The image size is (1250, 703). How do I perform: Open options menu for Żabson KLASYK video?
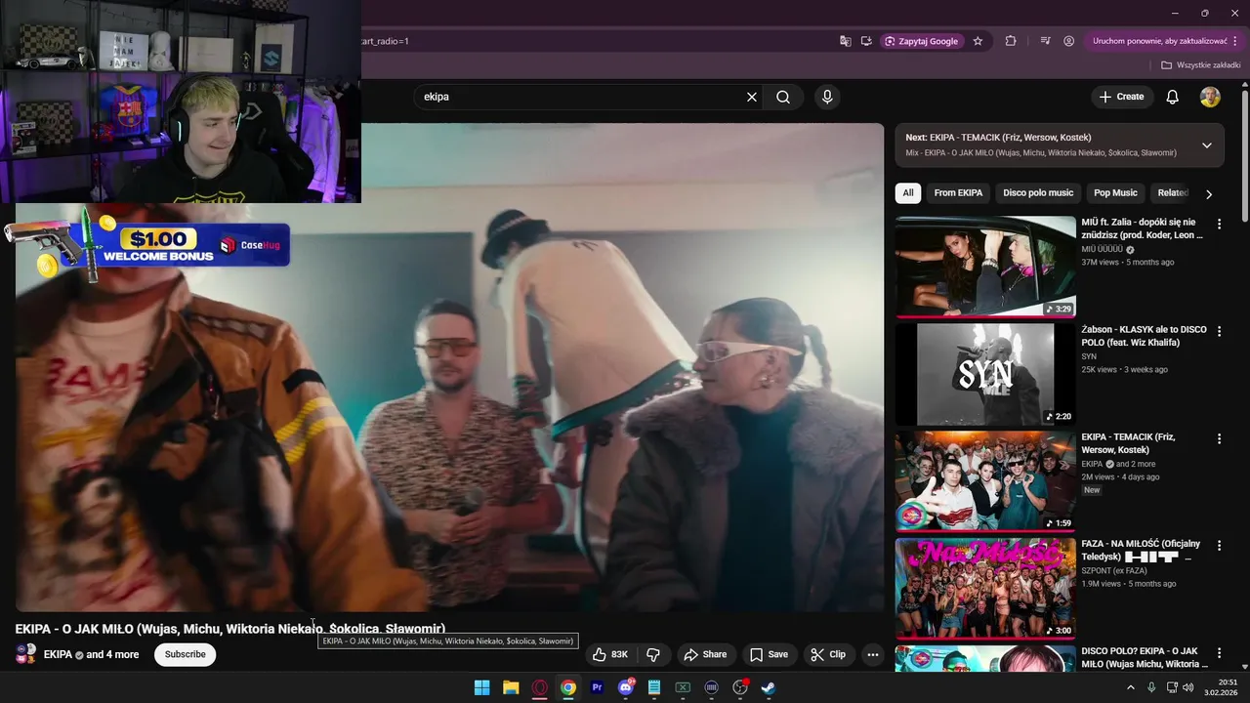[x=1219, y=331]
